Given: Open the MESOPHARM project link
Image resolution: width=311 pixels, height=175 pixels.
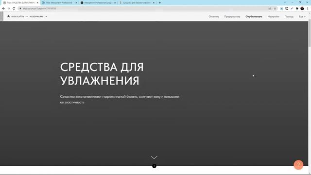Looking at the screenshot, I should (x=36, y=17).
